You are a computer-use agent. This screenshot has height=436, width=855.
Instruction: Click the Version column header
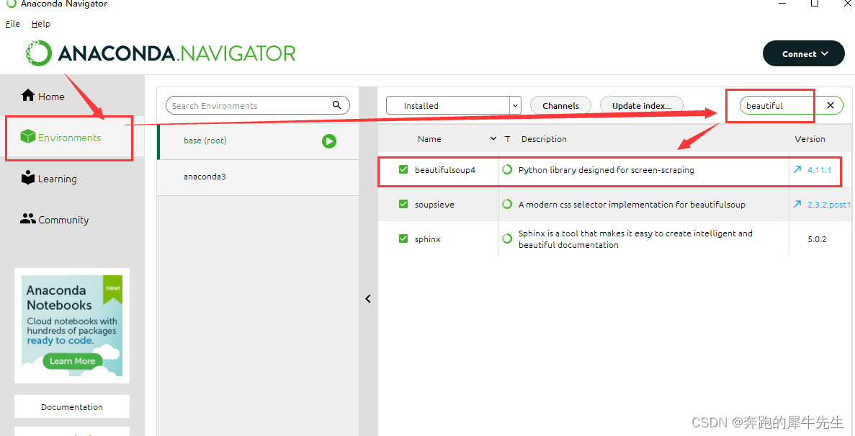(x=810, y=138)
